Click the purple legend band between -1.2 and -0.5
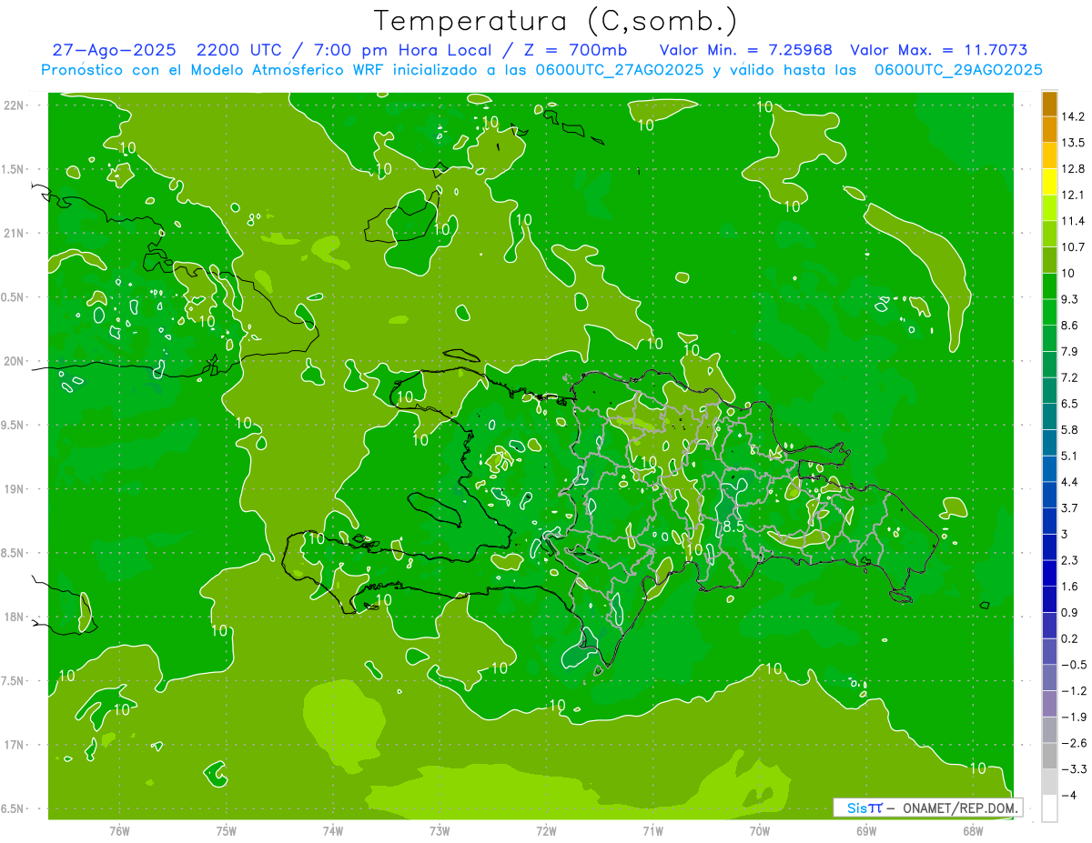This screenshot has height=843, width=1092. [1049, 677]
